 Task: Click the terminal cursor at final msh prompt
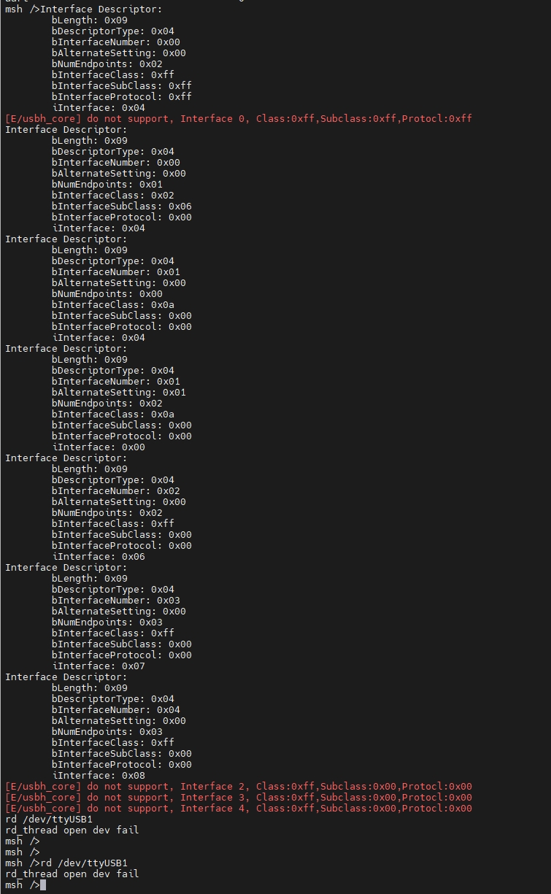pos(43,885)
